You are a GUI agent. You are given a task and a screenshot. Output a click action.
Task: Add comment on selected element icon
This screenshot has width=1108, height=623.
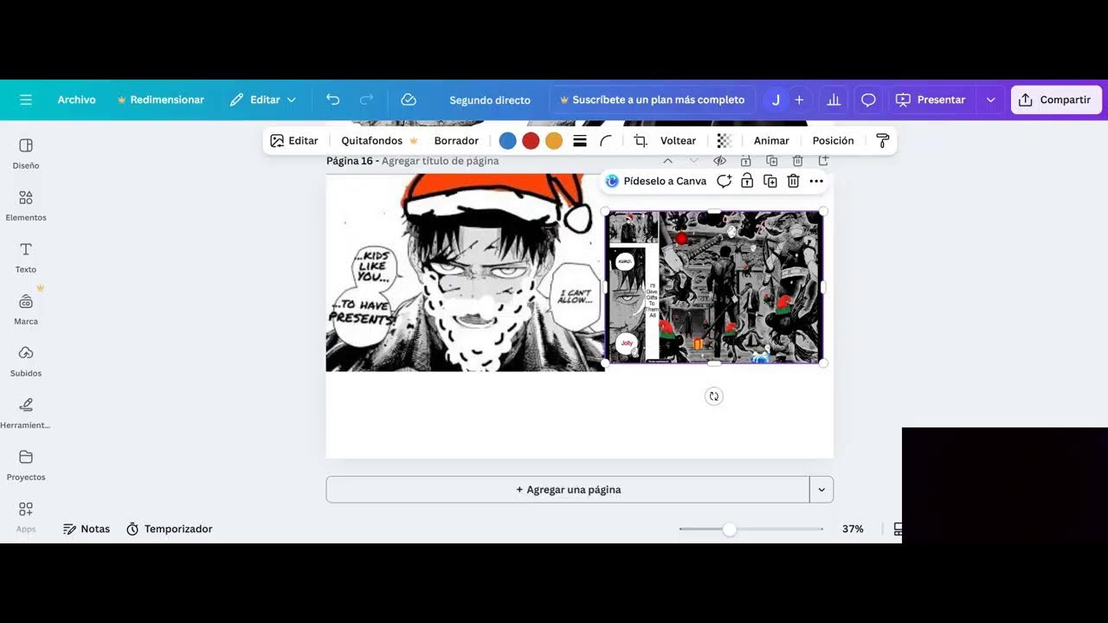[x=724, y=181]
